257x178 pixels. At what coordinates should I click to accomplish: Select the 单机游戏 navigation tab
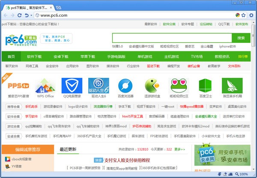(x=145, y=56)
